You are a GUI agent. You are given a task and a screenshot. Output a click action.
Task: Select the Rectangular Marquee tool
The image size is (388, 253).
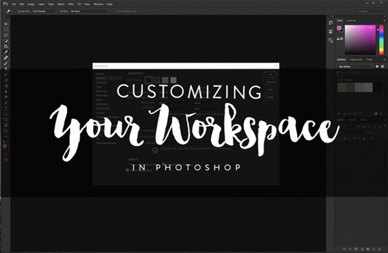click(x=6, y=29)
